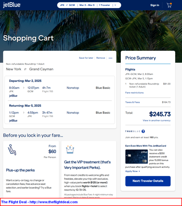182x206 pixels.
Task: Click View in another currency
Action: [156, 120]
